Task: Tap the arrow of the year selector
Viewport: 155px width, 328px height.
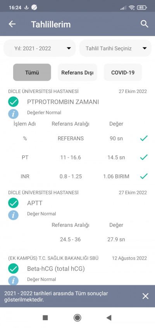Action: click(x=69, y=48)
